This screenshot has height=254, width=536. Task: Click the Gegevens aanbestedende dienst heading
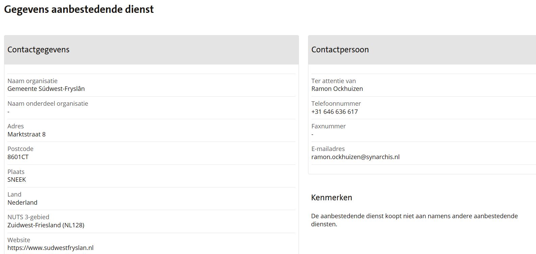[79, 9]
